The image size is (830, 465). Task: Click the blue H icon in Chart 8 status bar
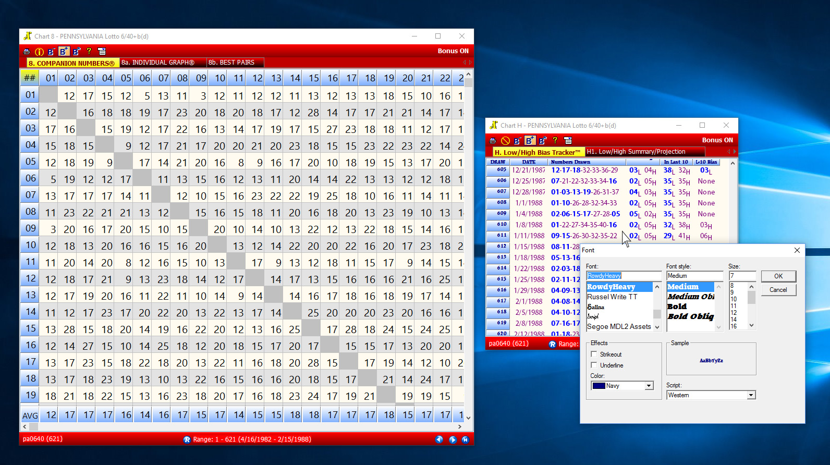465,439
